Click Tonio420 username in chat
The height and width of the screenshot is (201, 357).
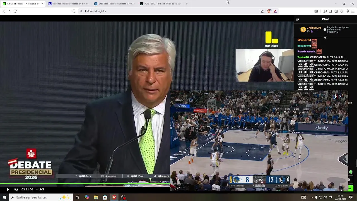coord(303,57)
